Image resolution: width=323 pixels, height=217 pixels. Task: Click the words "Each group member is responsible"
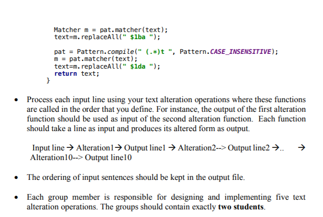(90, 197)
